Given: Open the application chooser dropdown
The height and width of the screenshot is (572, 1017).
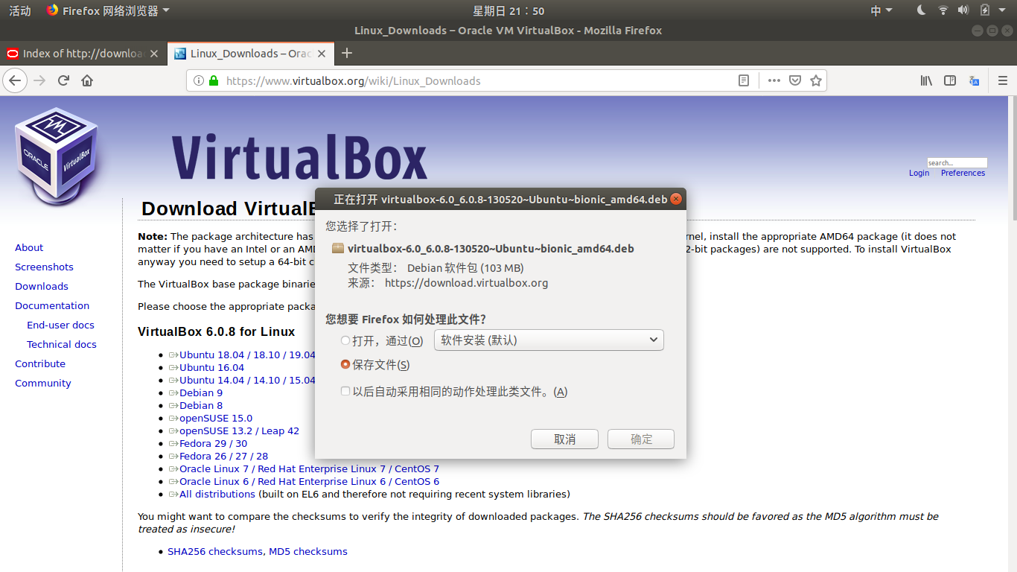Looking at the screenshot, I should 549,340.
